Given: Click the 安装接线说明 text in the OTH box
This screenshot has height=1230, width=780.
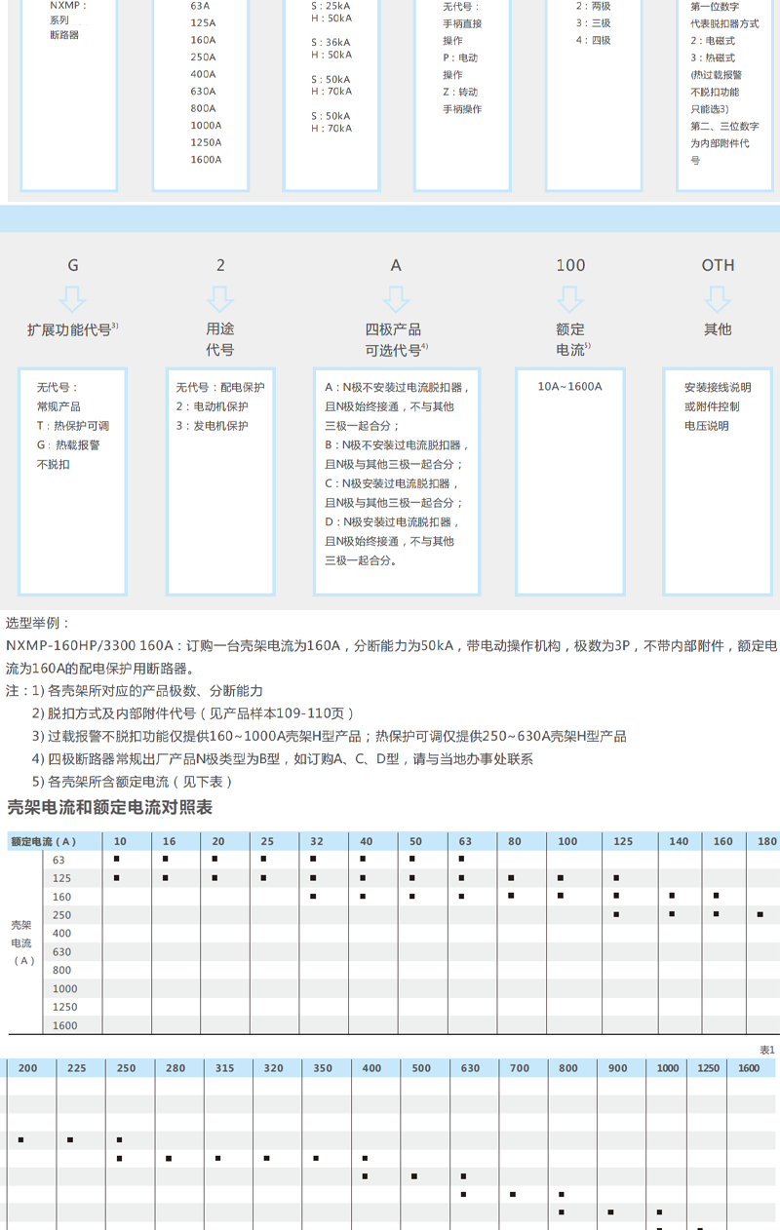Looking at the screenshot, I should pos(718,386).
